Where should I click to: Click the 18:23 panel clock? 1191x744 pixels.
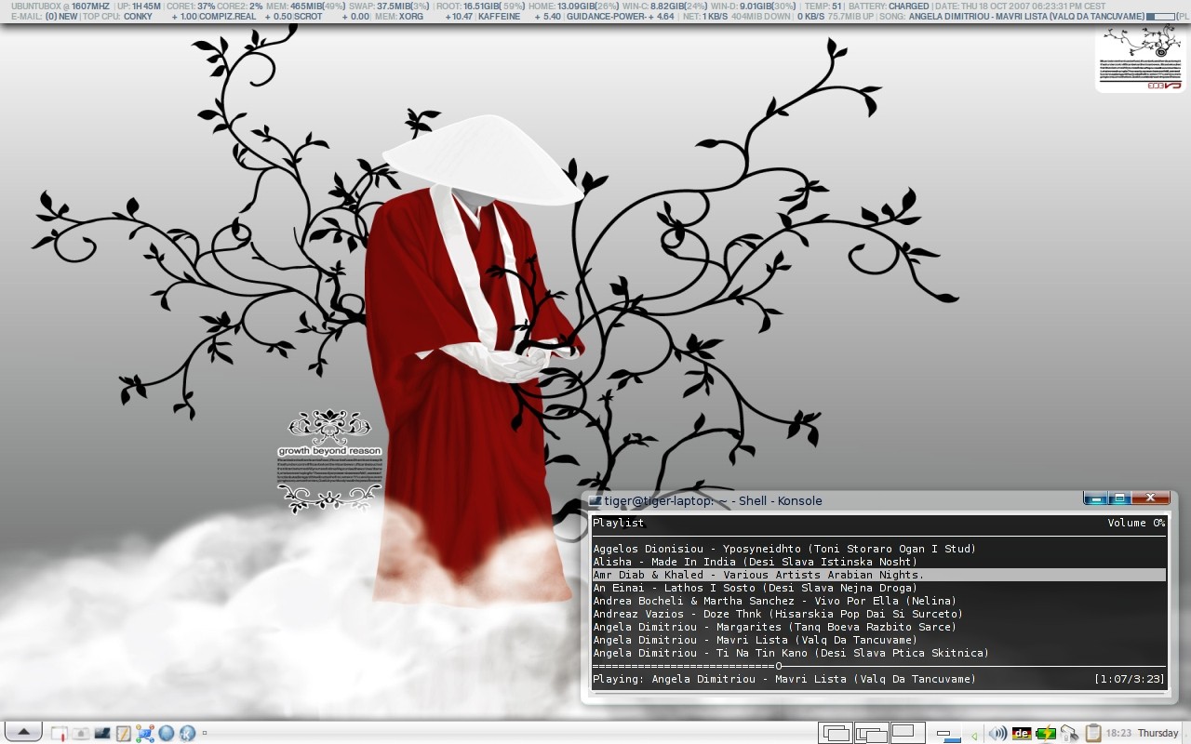coord(1118,733)
